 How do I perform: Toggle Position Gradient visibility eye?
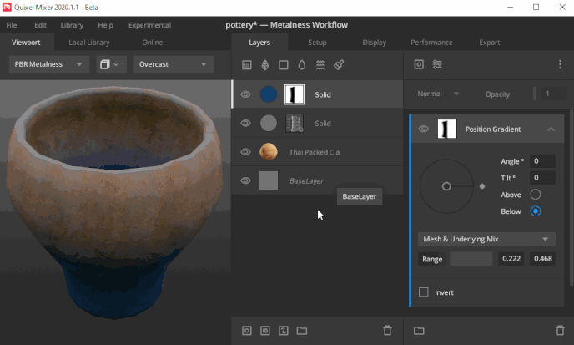[x=424, y=129]
